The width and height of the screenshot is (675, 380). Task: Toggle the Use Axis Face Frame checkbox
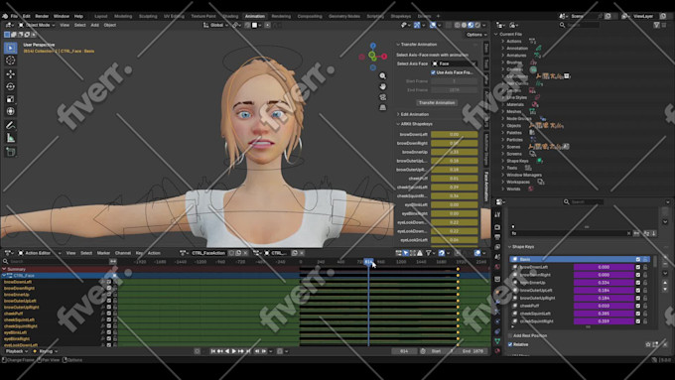pos(433,72)
